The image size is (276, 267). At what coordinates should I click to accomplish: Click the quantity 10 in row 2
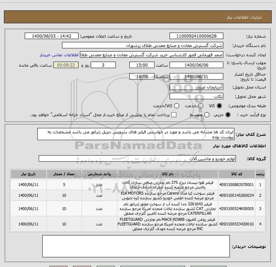tap(64, 195)
